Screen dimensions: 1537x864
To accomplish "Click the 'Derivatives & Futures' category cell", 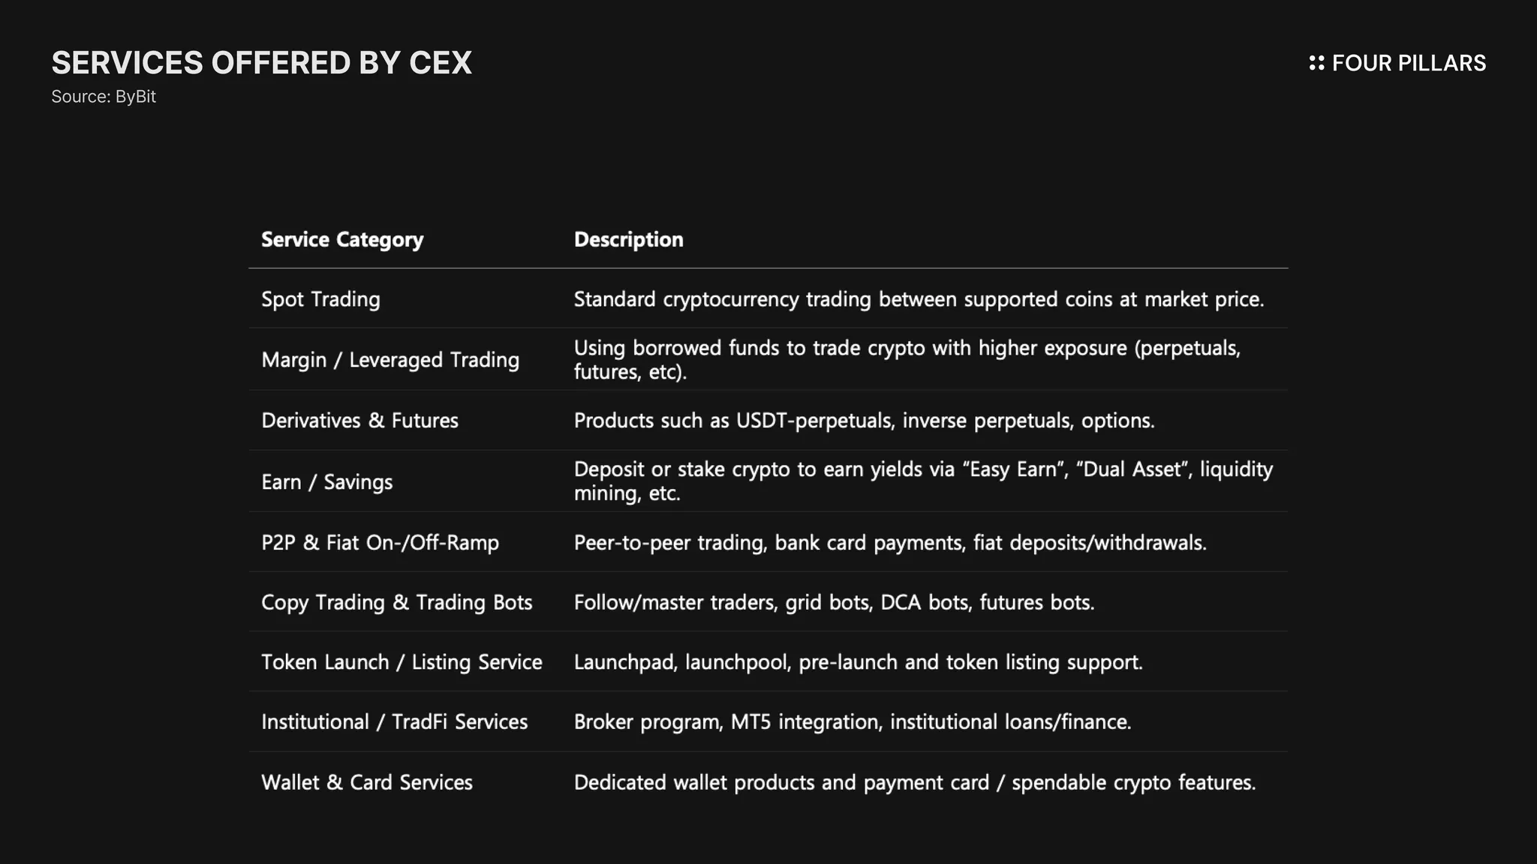I will click(x=359, y=421).
